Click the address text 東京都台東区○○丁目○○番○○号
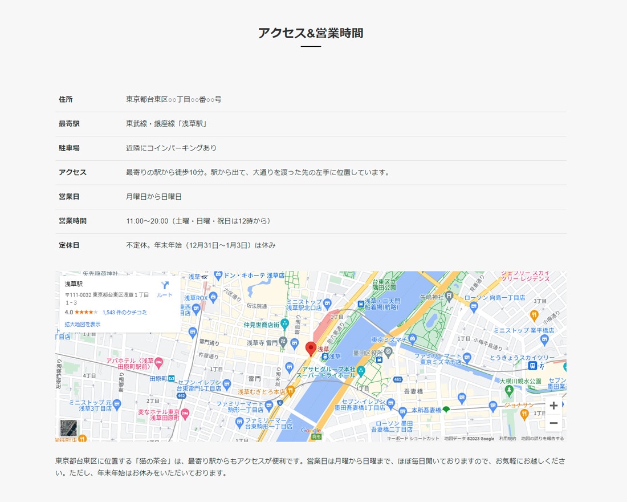This screenshot has height=502, width=627. pos(173,99)
